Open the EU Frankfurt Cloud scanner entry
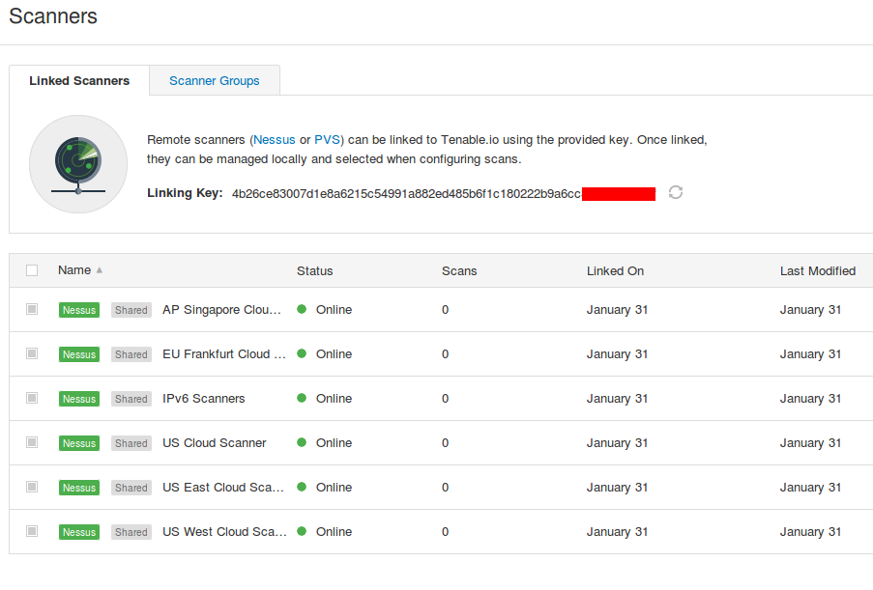Image resolution: width=873 pixels, height=590 pixels. coord(224,354)
